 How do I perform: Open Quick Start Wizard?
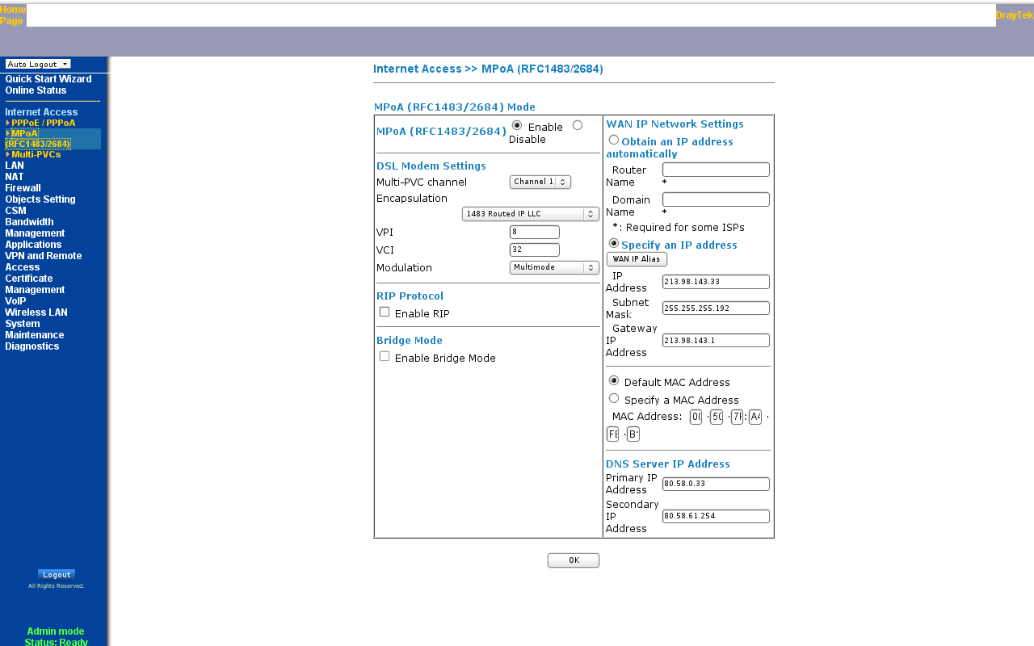coord(48,79)
